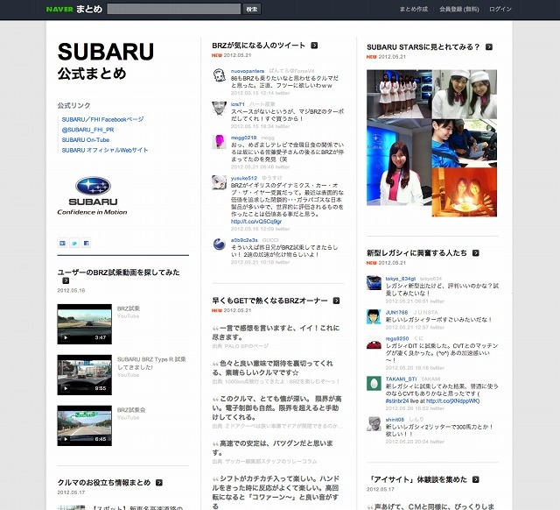
Task: Open @SUBARU_FHI_PR link
Action: [87, 130]
